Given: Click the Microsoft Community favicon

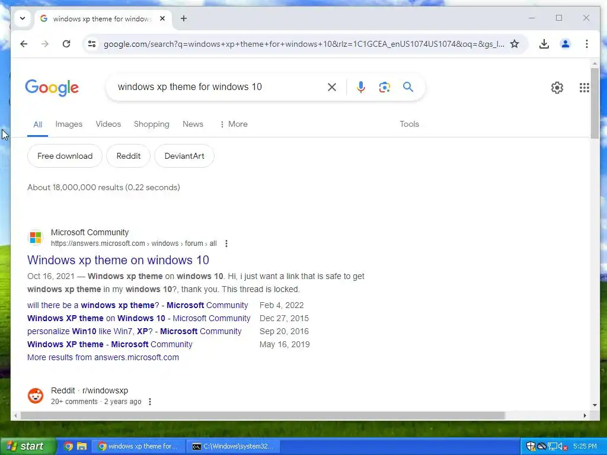Looking at the screenshot, I should coord(36,238).
